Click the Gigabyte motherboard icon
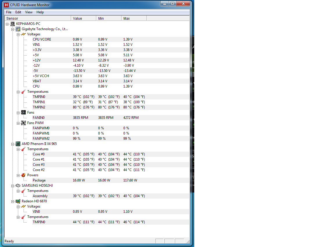The image size is (334, 247). coord(18,29)
